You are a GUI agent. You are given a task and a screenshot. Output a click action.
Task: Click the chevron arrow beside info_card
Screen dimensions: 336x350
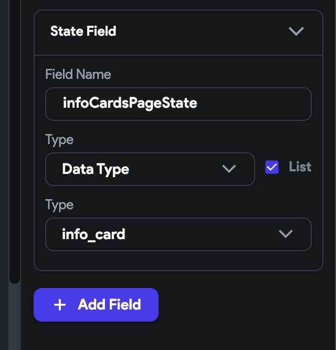click(286, 234)
